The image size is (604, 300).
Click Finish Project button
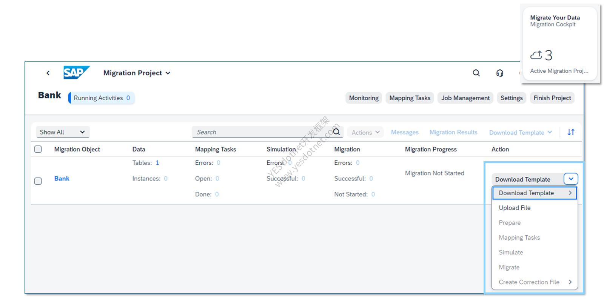coord(552,98)
